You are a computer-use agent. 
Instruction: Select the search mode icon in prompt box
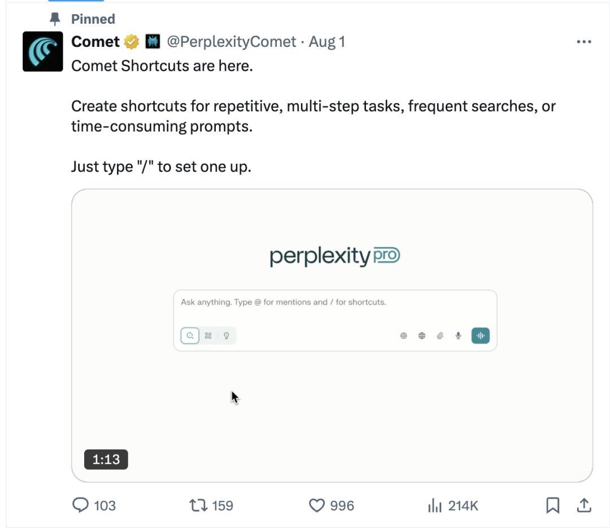pos(190,336)
